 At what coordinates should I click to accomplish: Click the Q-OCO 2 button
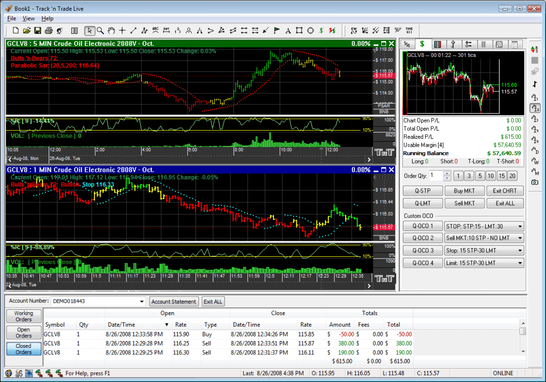[423, 238]
